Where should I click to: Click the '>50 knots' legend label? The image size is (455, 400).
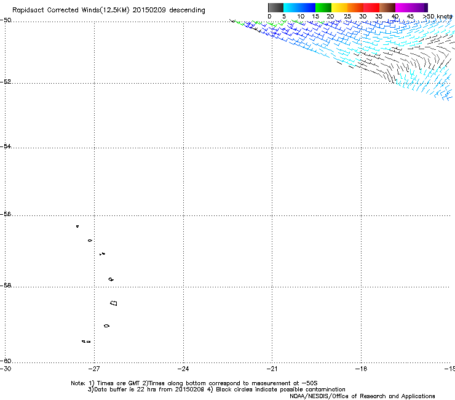point(437,17)
